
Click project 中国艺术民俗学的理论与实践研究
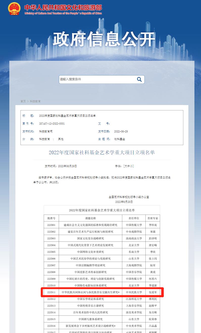pos(90,259)
